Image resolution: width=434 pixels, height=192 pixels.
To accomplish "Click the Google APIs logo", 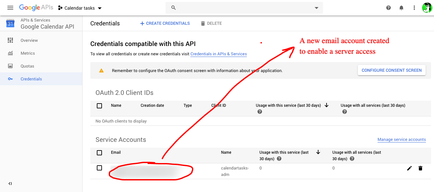I will coord(36,8).
